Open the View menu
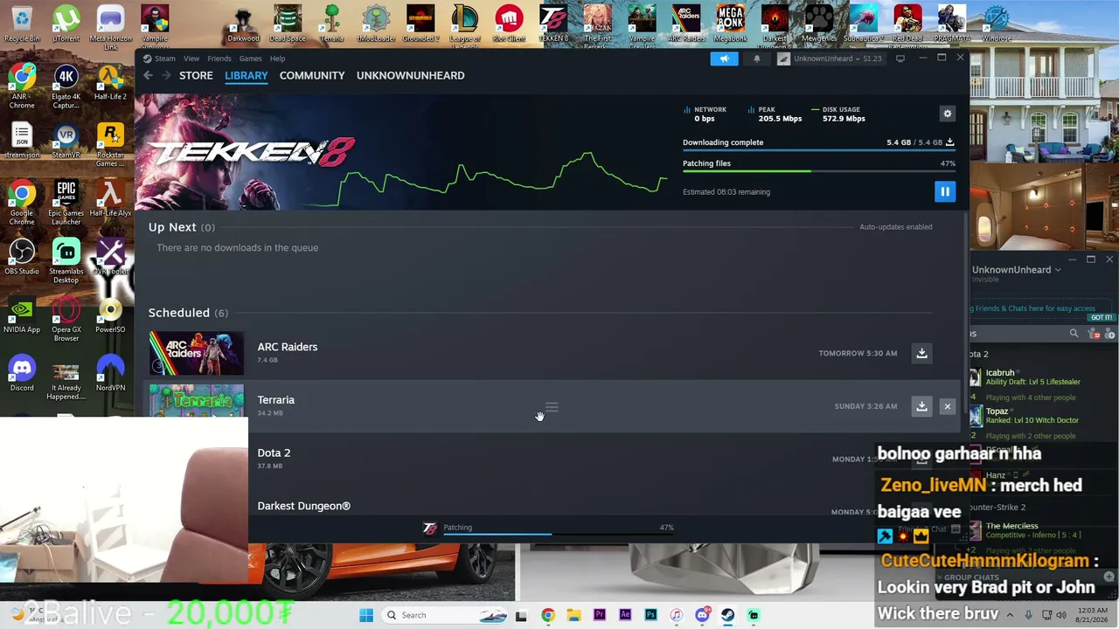Image resolution: width=1119 pixels, height=629 pixels. [x=191, y=59]
